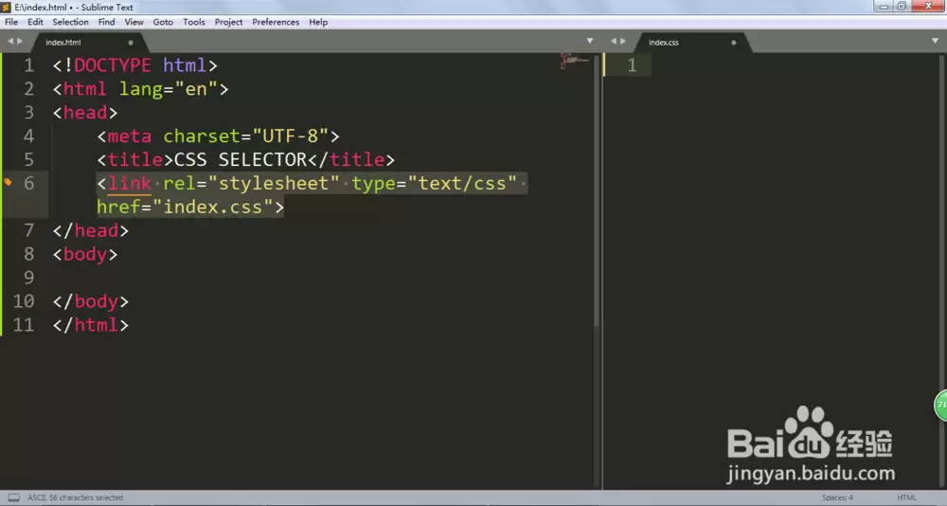
Task: Click the closing html tag
Action: point(91,325)
